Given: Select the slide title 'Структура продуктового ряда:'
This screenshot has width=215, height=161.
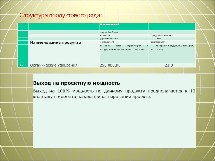Looking at the screenshot, I should (x=61, y=16).
